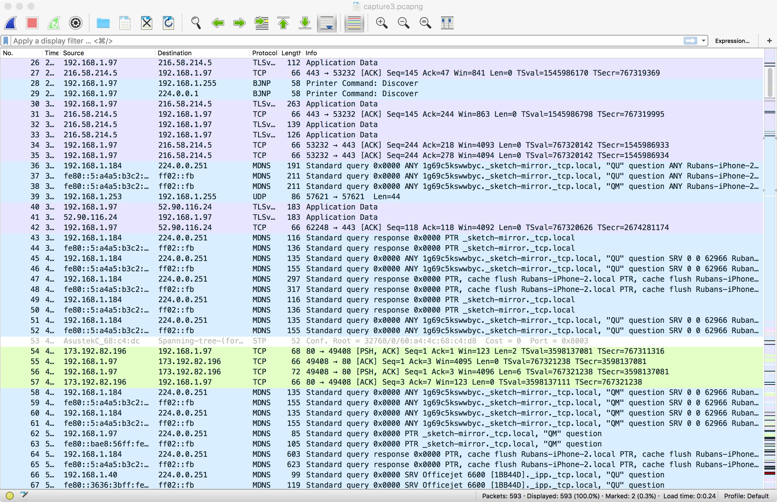Go to specified packet icon
Screen dimensions: 777x502
261,23
